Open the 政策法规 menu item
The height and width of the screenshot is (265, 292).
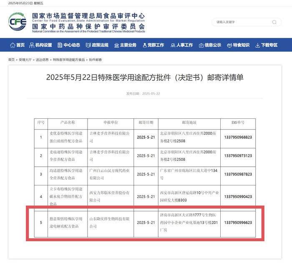click(x=100, y=45)
